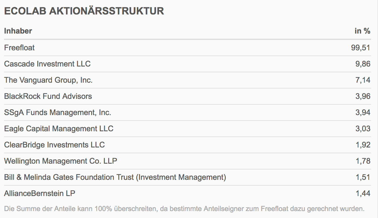378x218 pixels.
Task: Click the footnote about shares exceeding 100%
Action: 184,208
